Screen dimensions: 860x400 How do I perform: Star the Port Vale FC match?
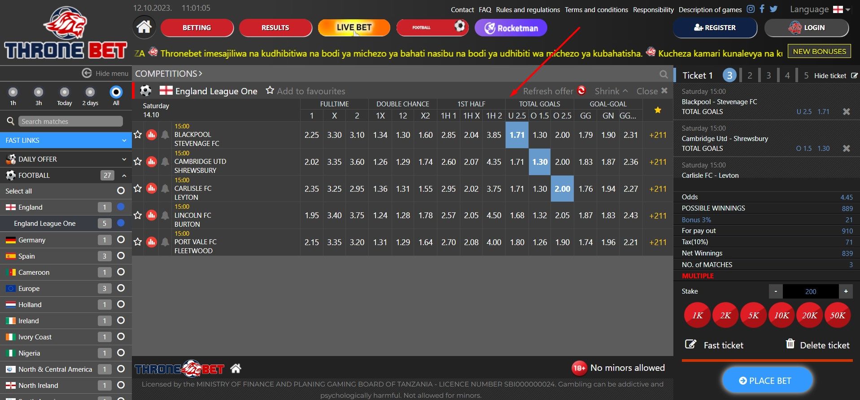(138, 242)
